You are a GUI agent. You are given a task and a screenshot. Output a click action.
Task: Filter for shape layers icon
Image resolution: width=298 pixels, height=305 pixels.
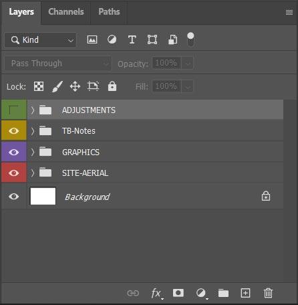(152, 39)
